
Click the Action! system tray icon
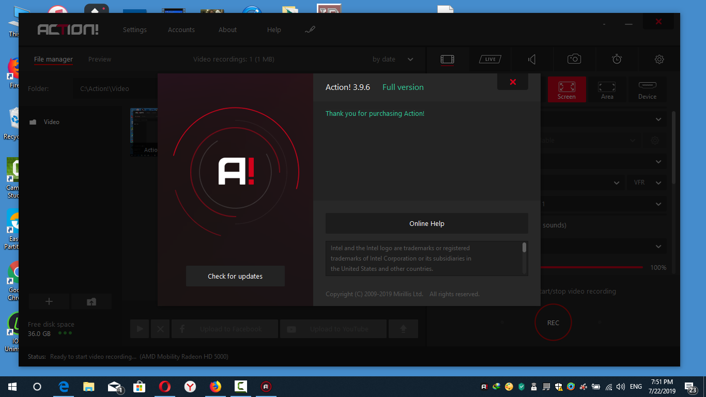(484, 387)
